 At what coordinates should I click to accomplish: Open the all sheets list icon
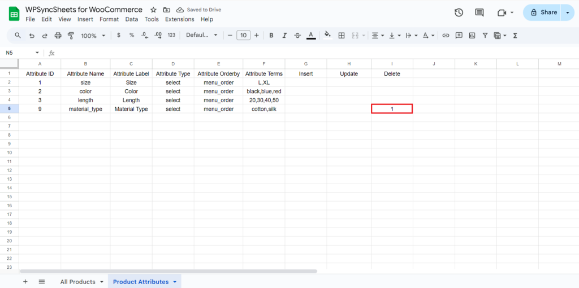click(42, 281)
